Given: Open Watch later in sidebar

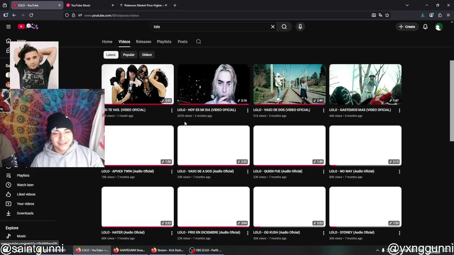Looking at the screenshot, I should point(25,185).
